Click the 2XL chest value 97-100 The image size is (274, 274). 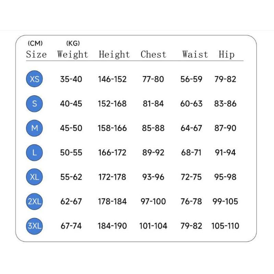pos(153,201)
